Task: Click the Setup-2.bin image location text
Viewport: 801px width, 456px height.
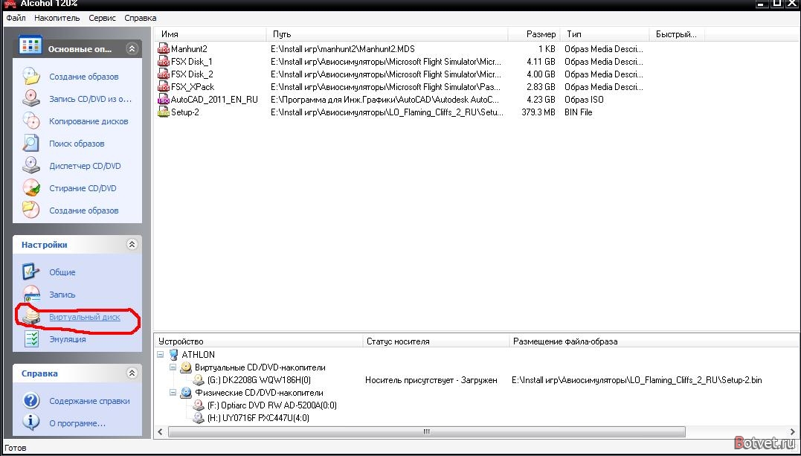Action: click(x=637, y=380)
